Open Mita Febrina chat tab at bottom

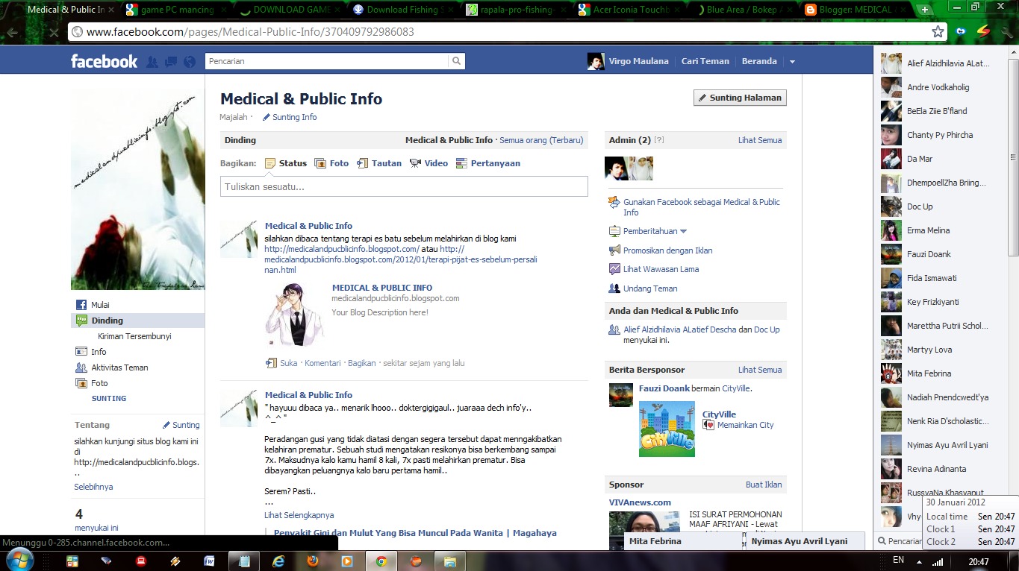point(683,541)
